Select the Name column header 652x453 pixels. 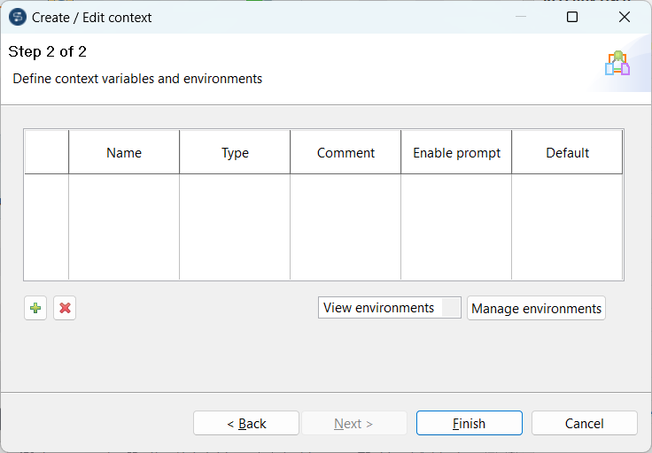[x=124, y=152]
